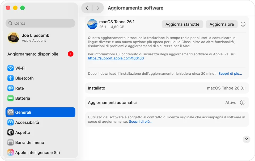Select Rete in the sidebar
255x161 pixels.
(40, 88)
